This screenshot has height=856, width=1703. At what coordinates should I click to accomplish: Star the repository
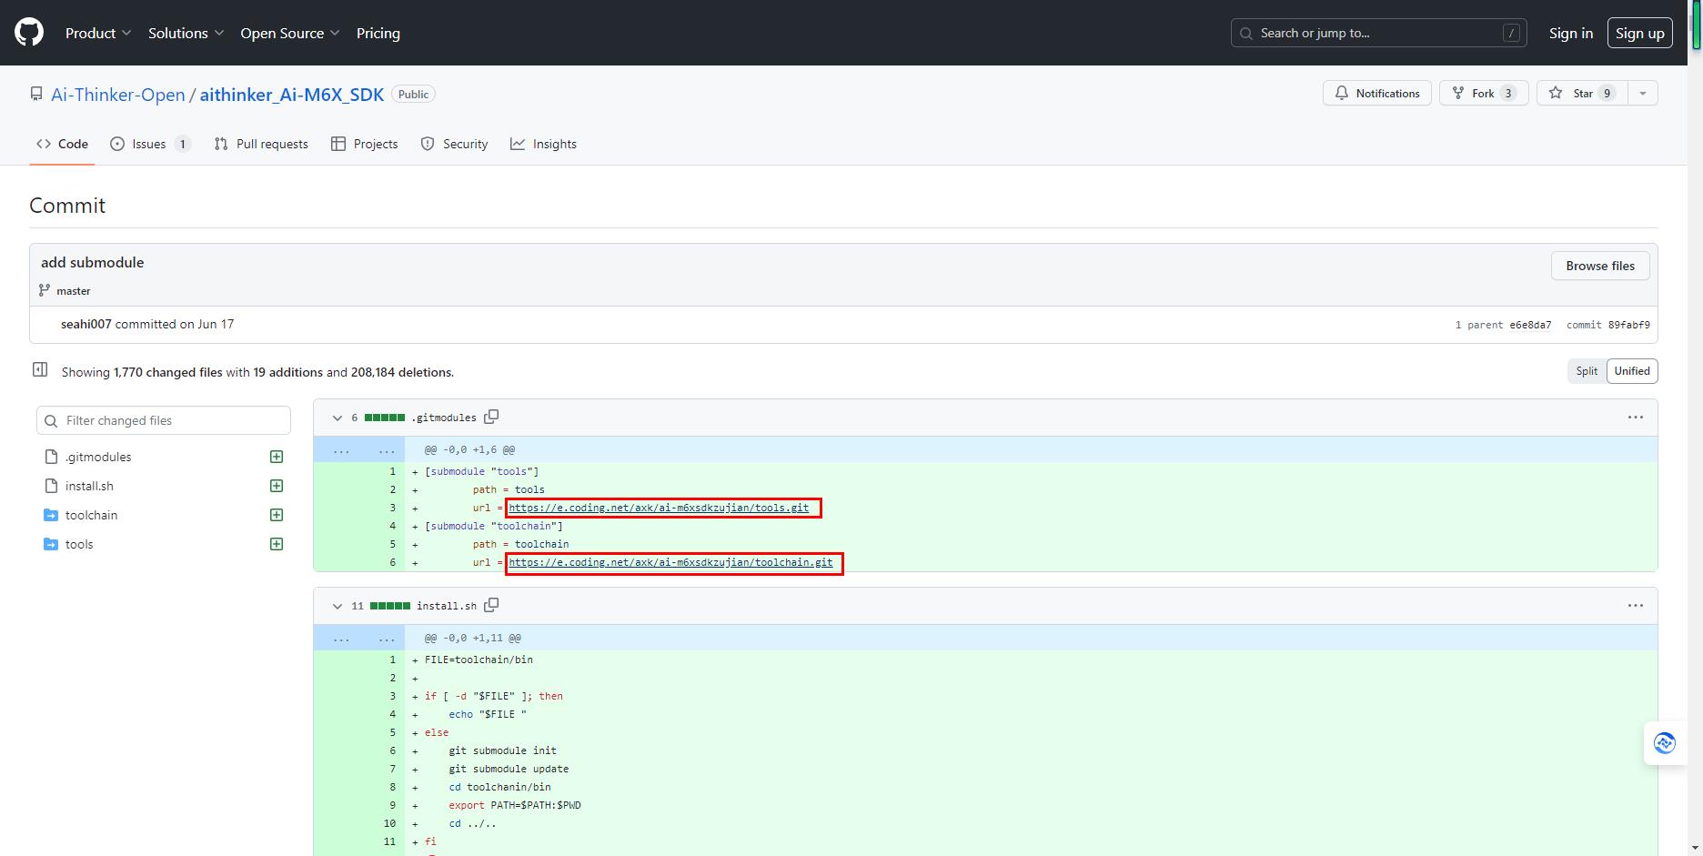pyautogui.click(x=1582, y=93)
